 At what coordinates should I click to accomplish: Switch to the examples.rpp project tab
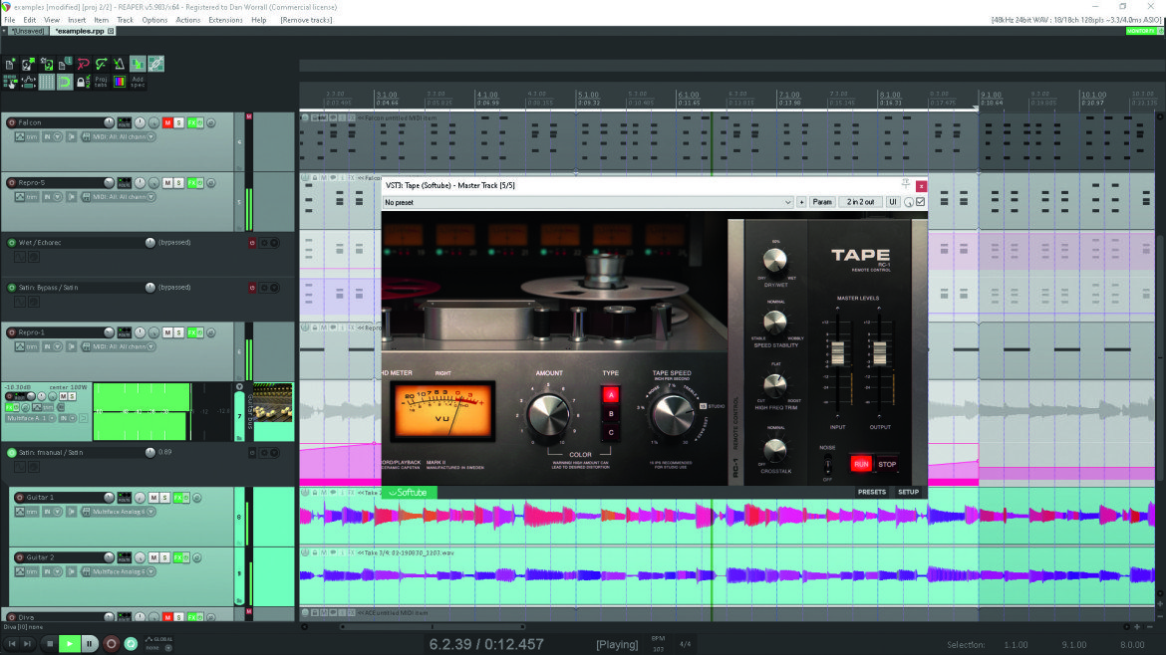coord(81,31)
